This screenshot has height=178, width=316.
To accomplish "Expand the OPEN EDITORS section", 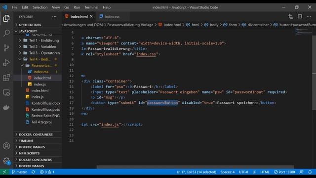I will 38,25.
